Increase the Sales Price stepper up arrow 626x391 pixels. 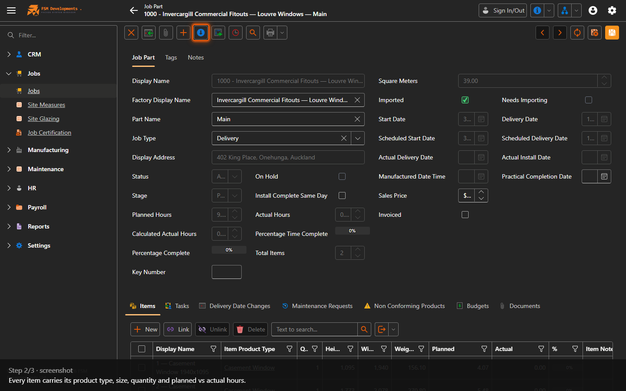[x=481, y=192]
